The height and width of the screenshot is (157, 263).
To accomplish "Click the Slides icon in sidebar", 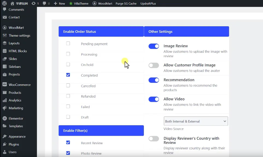I will pos(5,59).
